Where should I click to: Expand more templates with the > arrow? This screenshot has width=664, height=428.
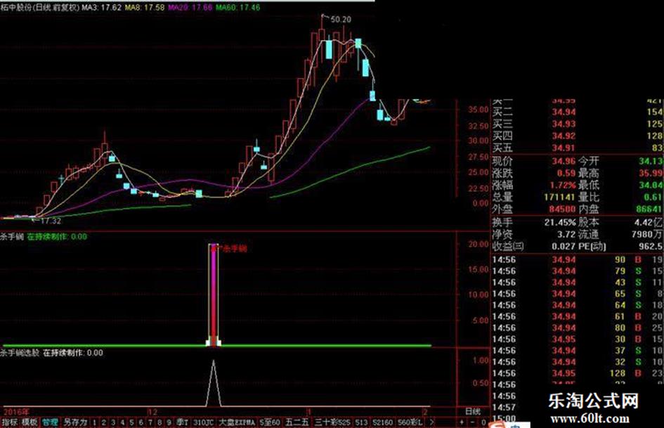[x=431, y=422]
